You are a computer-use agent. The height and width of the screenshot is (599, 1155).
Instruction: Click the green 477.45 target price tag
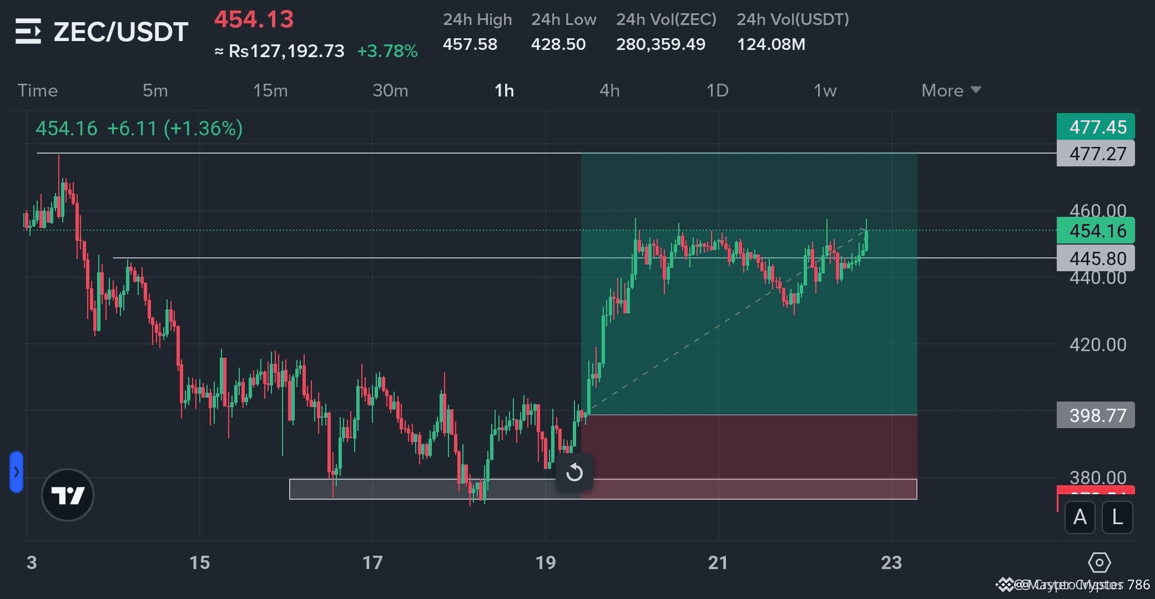pos(1096,127)
